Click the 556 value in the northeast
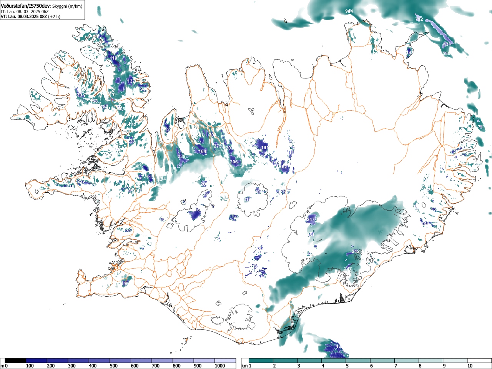The height and width of the screenshot is (369, 492). (446, 53)
